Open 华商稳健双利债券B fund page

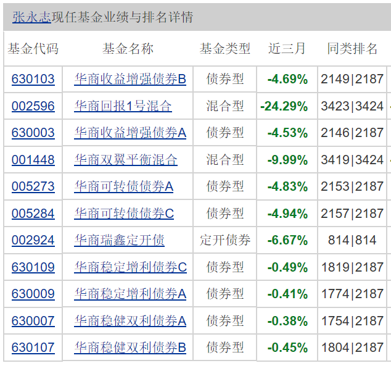[130, 348]
